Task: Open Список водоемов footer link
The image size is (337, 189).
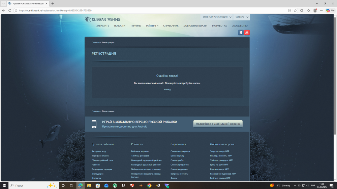Action: pos(179,169)
